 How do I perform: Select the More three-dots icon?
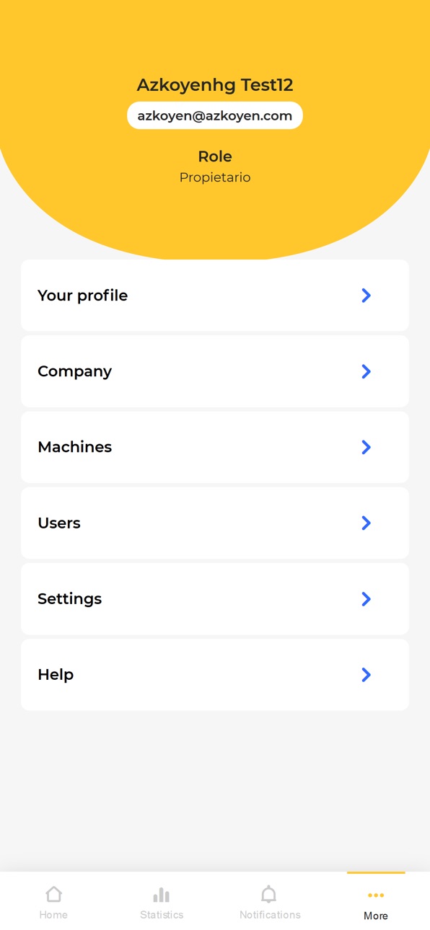[x=376, y=895]
